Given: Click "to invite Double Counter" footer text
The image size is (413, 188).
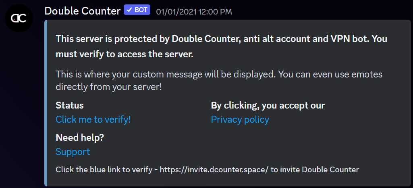Looking at the screenshot, I should coord(314,169).
